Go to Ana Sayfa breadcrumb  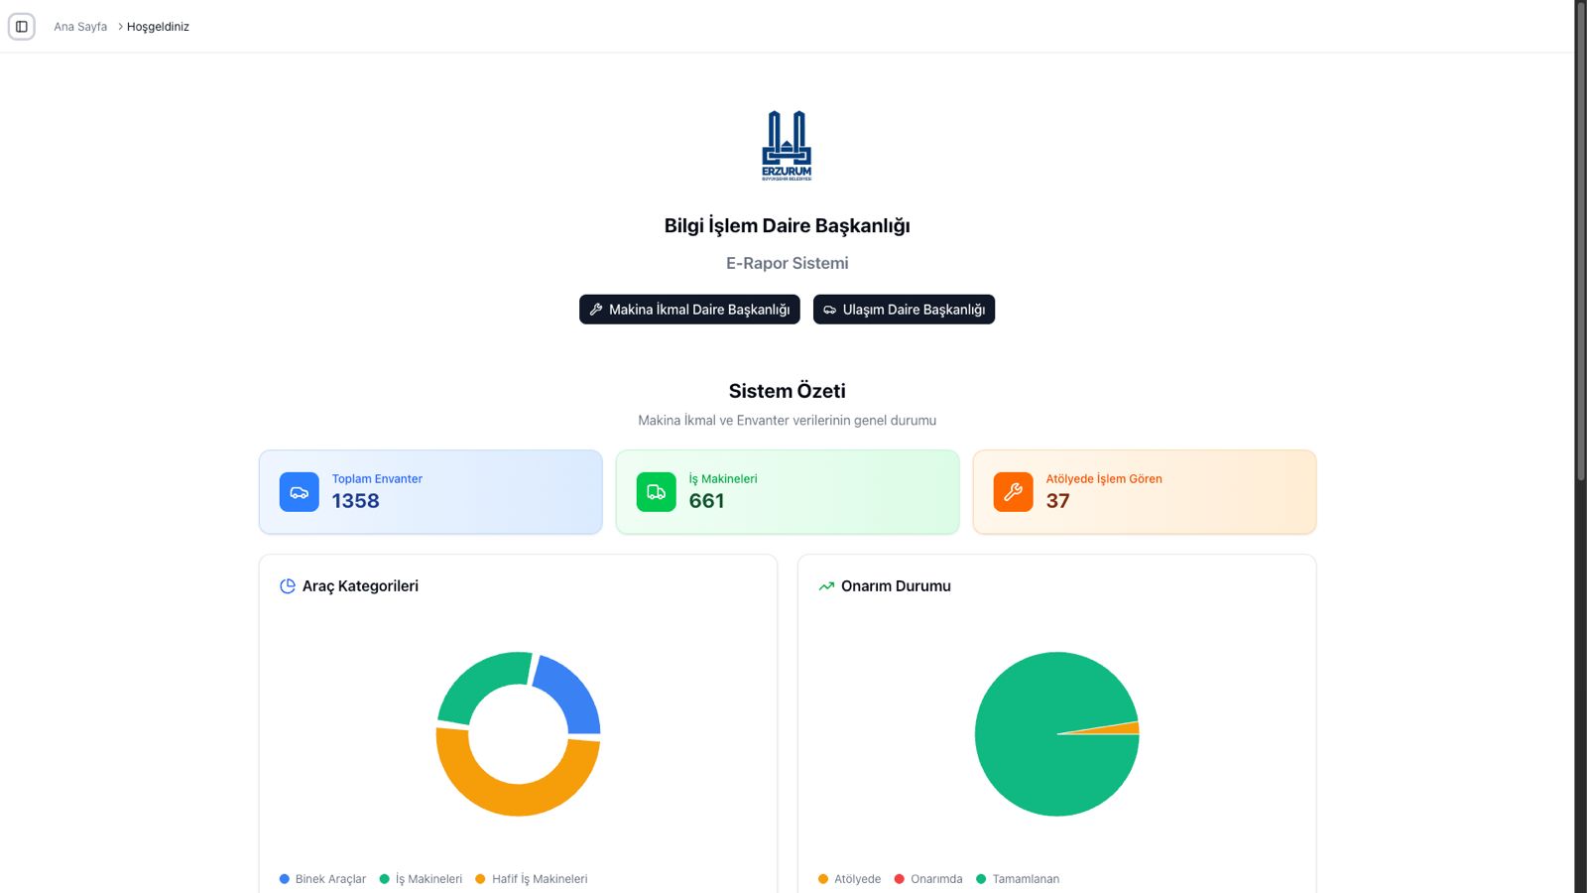(80, 27)
